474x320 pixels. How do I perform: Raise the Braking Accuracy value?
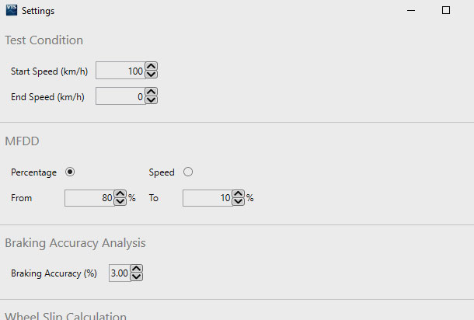coord(137,270)
